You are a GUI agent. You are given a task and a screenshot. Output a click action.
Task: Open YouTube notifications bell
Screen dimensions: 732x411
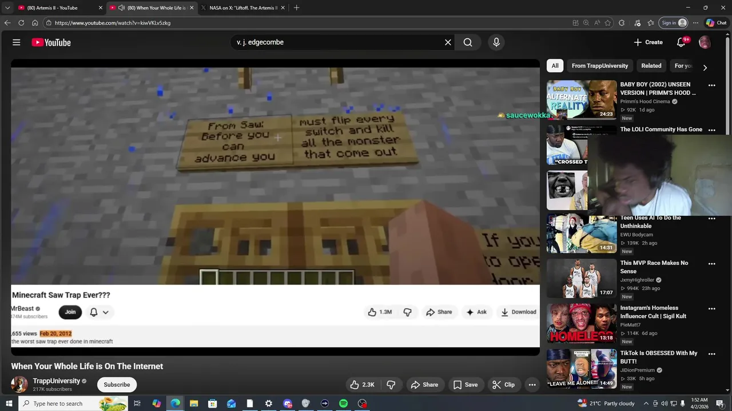[x=681, y=42]
